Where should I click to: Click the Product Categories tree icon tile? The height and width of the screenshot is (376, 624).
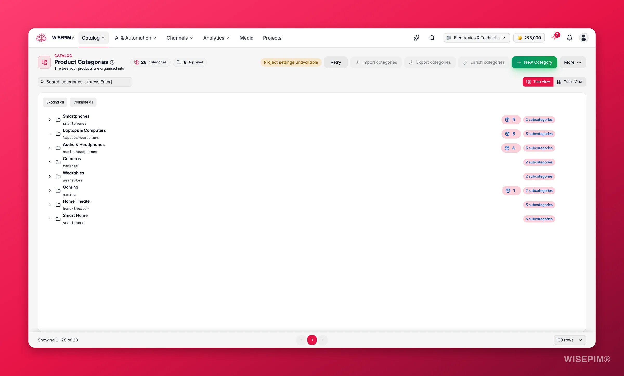click(x=44, y=62)
